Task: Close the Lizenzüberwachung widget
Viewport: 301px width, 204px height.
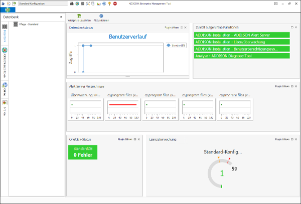Action: pos(296,139)
